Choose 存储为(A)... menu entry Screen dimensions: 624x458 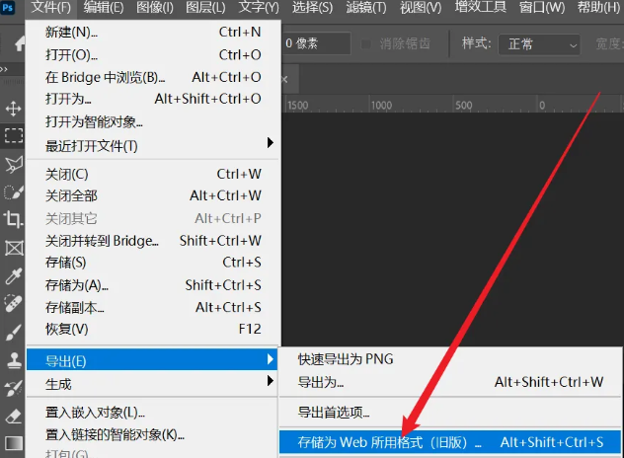(x=153, y=285)
